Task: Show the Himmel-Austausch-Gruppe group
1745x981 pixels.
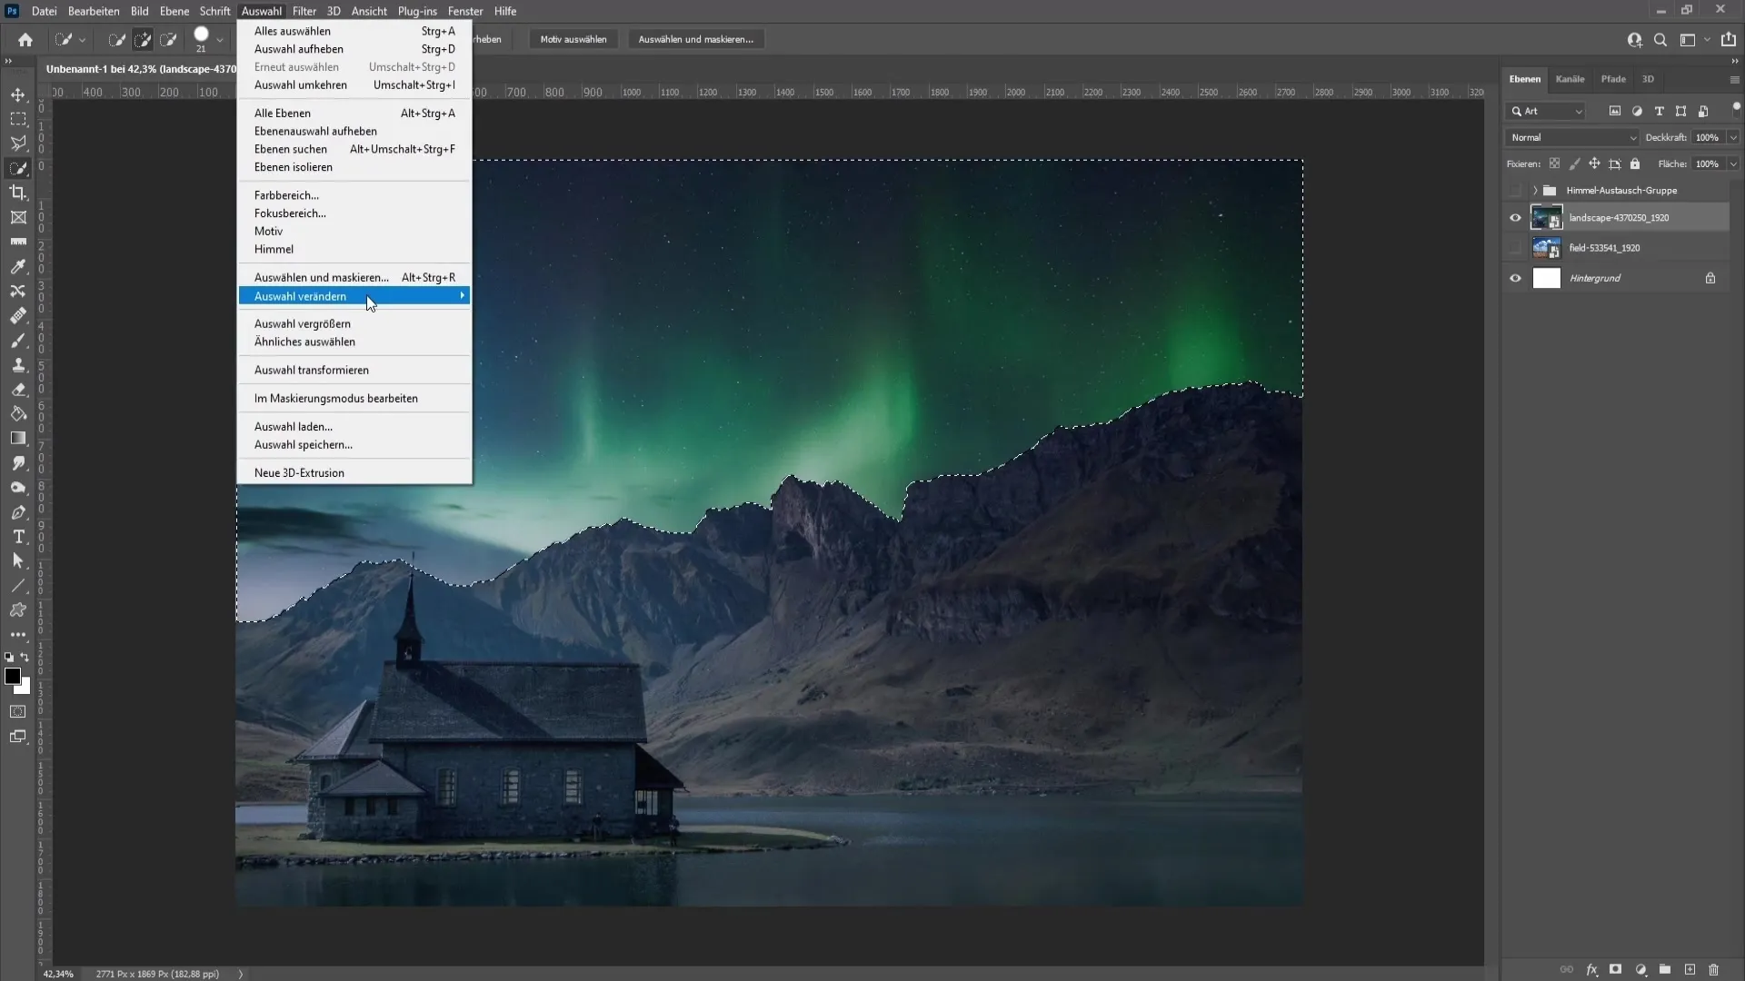Action: (x=1515, y=191)
